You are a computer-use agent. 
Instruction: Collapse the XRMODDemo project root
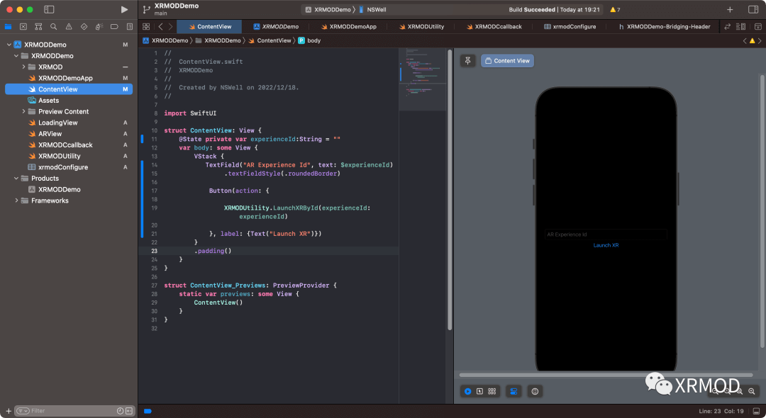[x=9, y=45]
